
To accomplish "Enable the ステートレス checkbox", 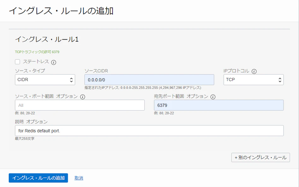I will pos(17,62).
